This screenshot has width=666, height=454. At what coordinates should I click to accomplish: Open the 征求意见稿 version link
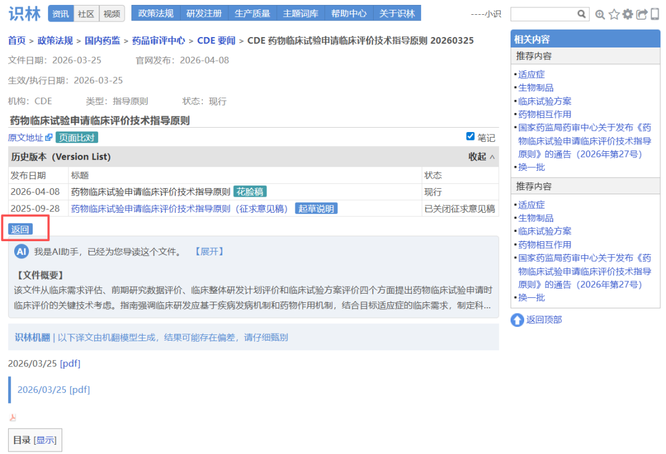click(179, 208)
